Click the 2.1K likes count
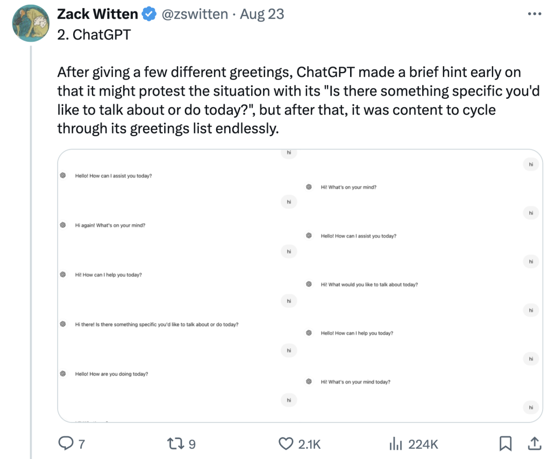The image size is (556, 459). click(x=309, y=444)
